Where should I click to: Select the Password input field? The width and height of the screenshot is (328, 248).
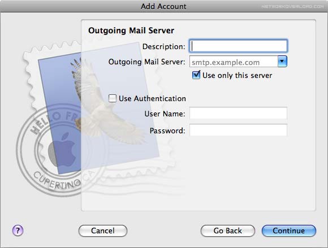click(238, 130)
